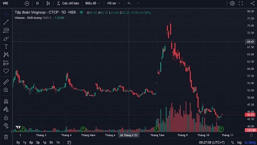Toggle stay in drawing mode
The height and width of the screenshot is (145, 257).
click(x=6, y=109)
